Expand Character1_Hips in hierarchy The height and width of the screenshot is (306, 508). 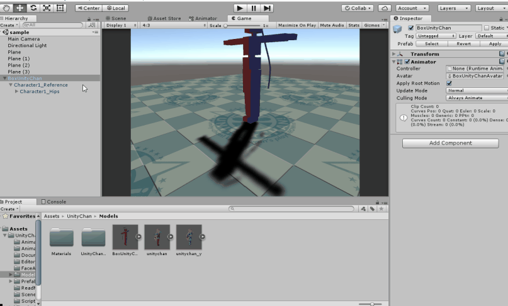16,92
